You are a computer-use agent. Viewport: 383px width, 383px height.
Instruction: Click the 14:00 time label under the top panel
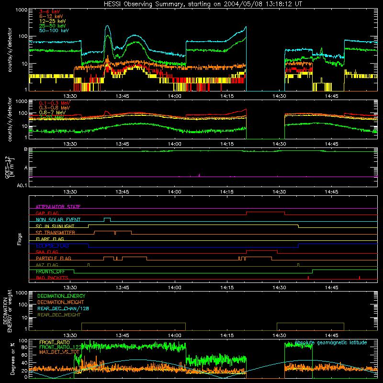[x=175, y=96]
